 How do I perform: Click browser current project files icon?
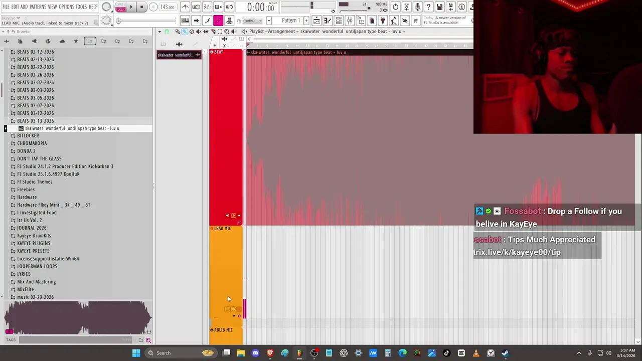pyautogui.click(x=20, y=41)
